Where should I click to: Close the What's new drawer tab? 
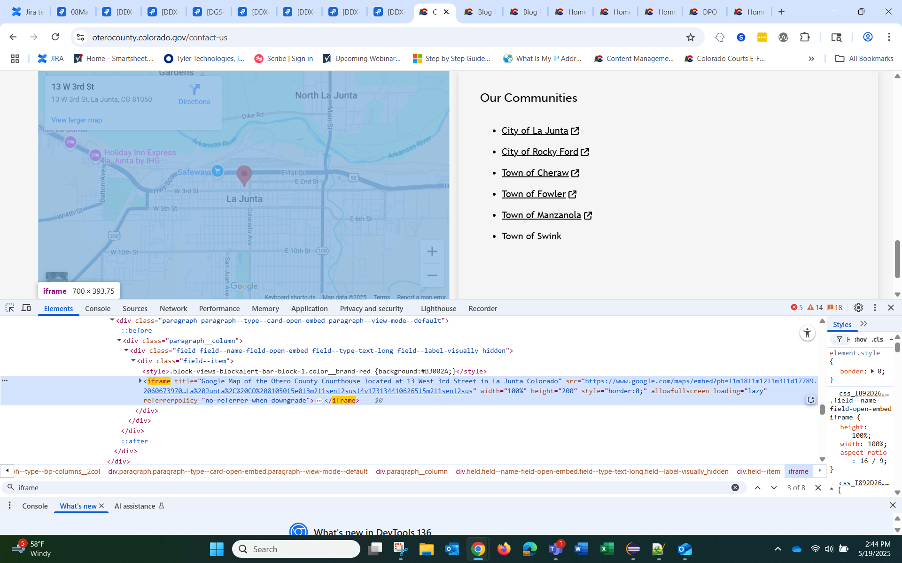pos(101,506)
